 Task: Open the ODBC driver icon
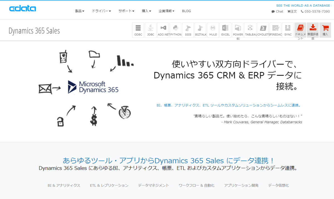coord(138,30)
